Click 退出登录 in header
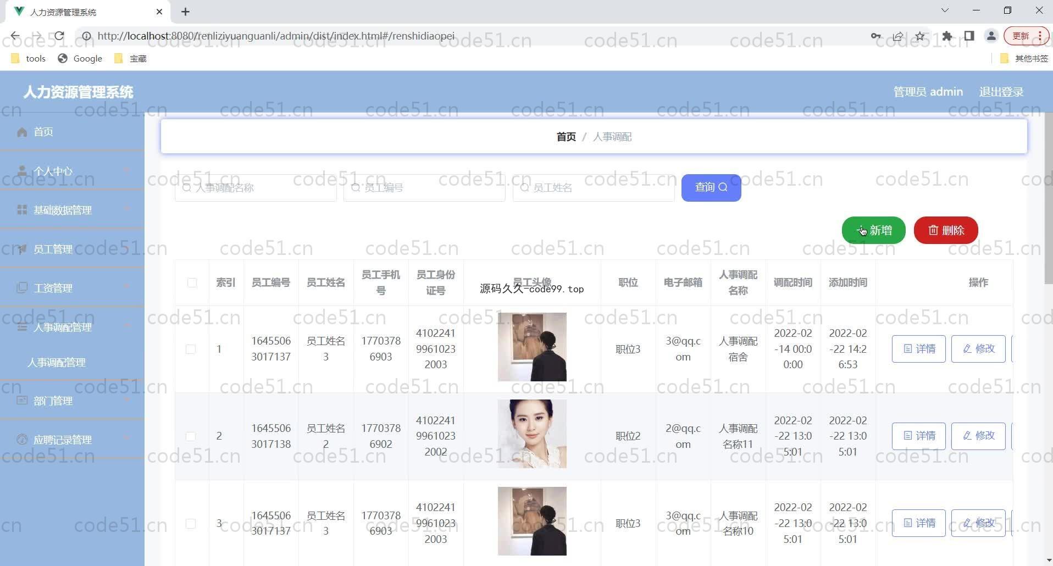 pyautogui.click(x=1001, y=92)
